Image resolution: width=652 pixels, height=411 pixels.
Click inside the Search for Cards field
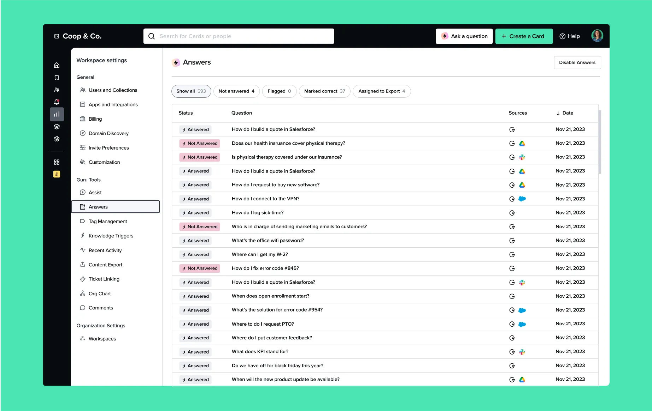click(239, 36)
